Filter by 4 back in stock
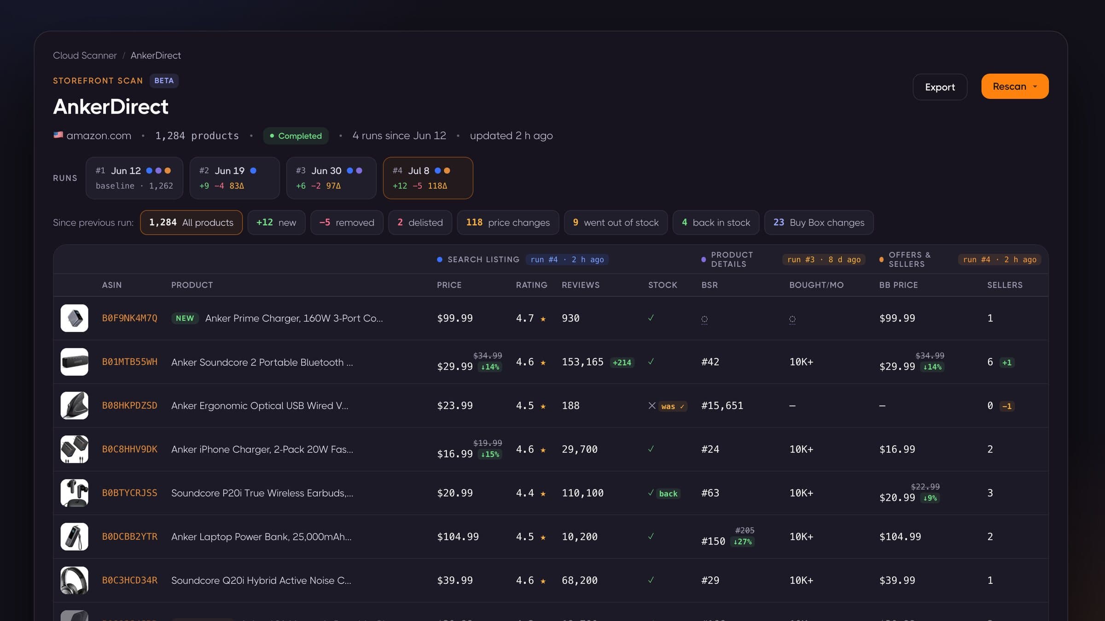Screen dimensions: 1105x621 (716, 223)
